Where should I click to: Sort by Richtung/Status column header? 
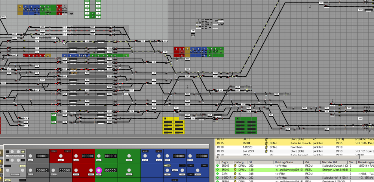tap(288, 162)
